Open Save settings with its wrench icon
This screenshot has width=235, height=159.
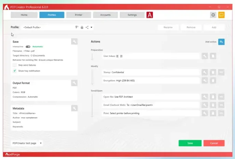(74, 41)
